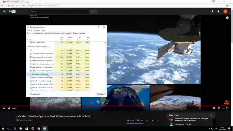Open the video info card icon

(227, 18)
